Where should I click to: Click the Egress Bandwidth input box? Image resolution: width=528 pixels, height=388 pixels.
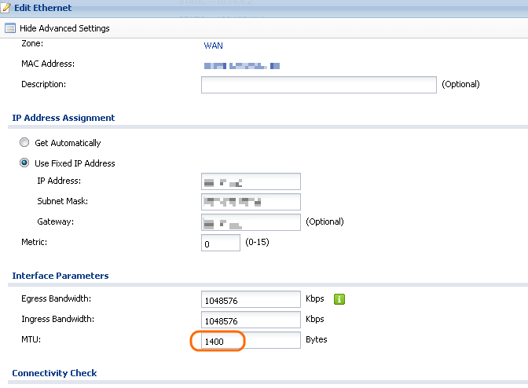tap(251, 299)
